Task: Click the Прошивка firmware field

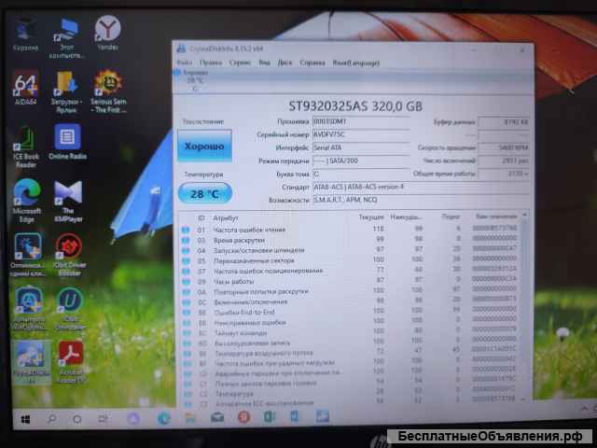Action: [361, 121]
